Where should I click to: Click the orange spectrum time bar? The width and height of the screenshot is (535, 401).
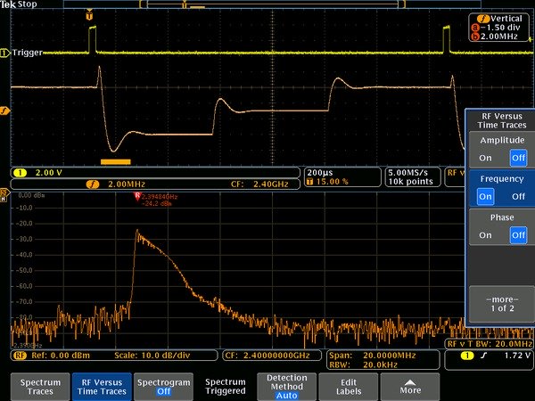click(x=116, y=161)
